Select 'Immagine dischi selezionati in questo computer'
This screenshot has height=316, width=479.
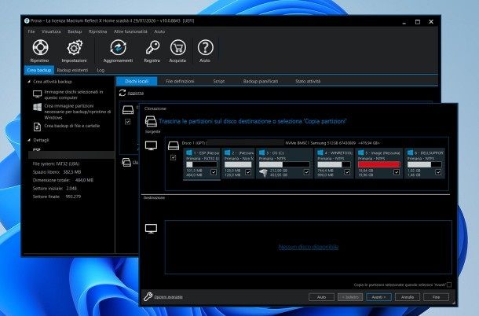73,95
